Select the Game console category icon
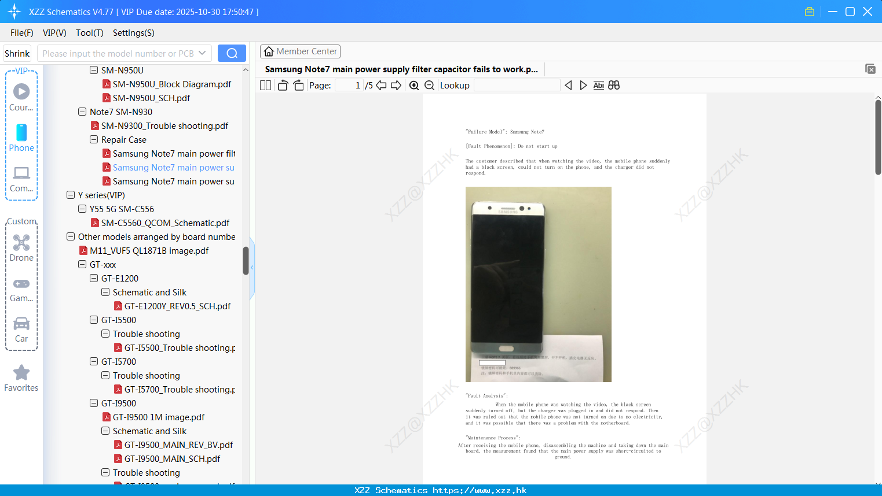 [x=21, y=290]
